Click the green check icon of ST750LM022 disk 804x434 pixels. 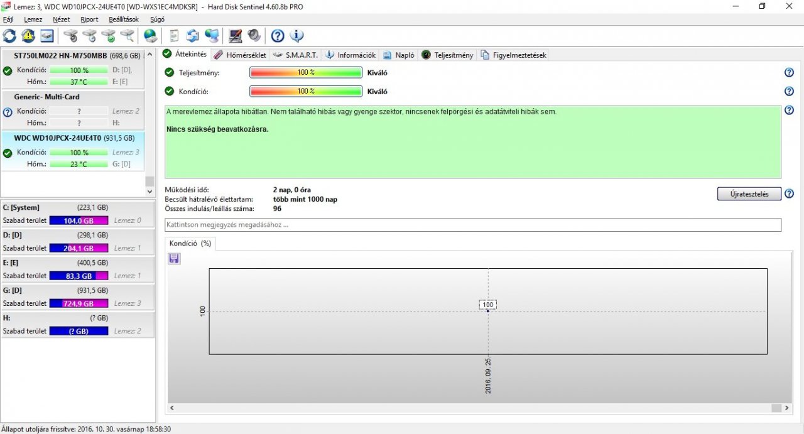(x=8, y=71)
